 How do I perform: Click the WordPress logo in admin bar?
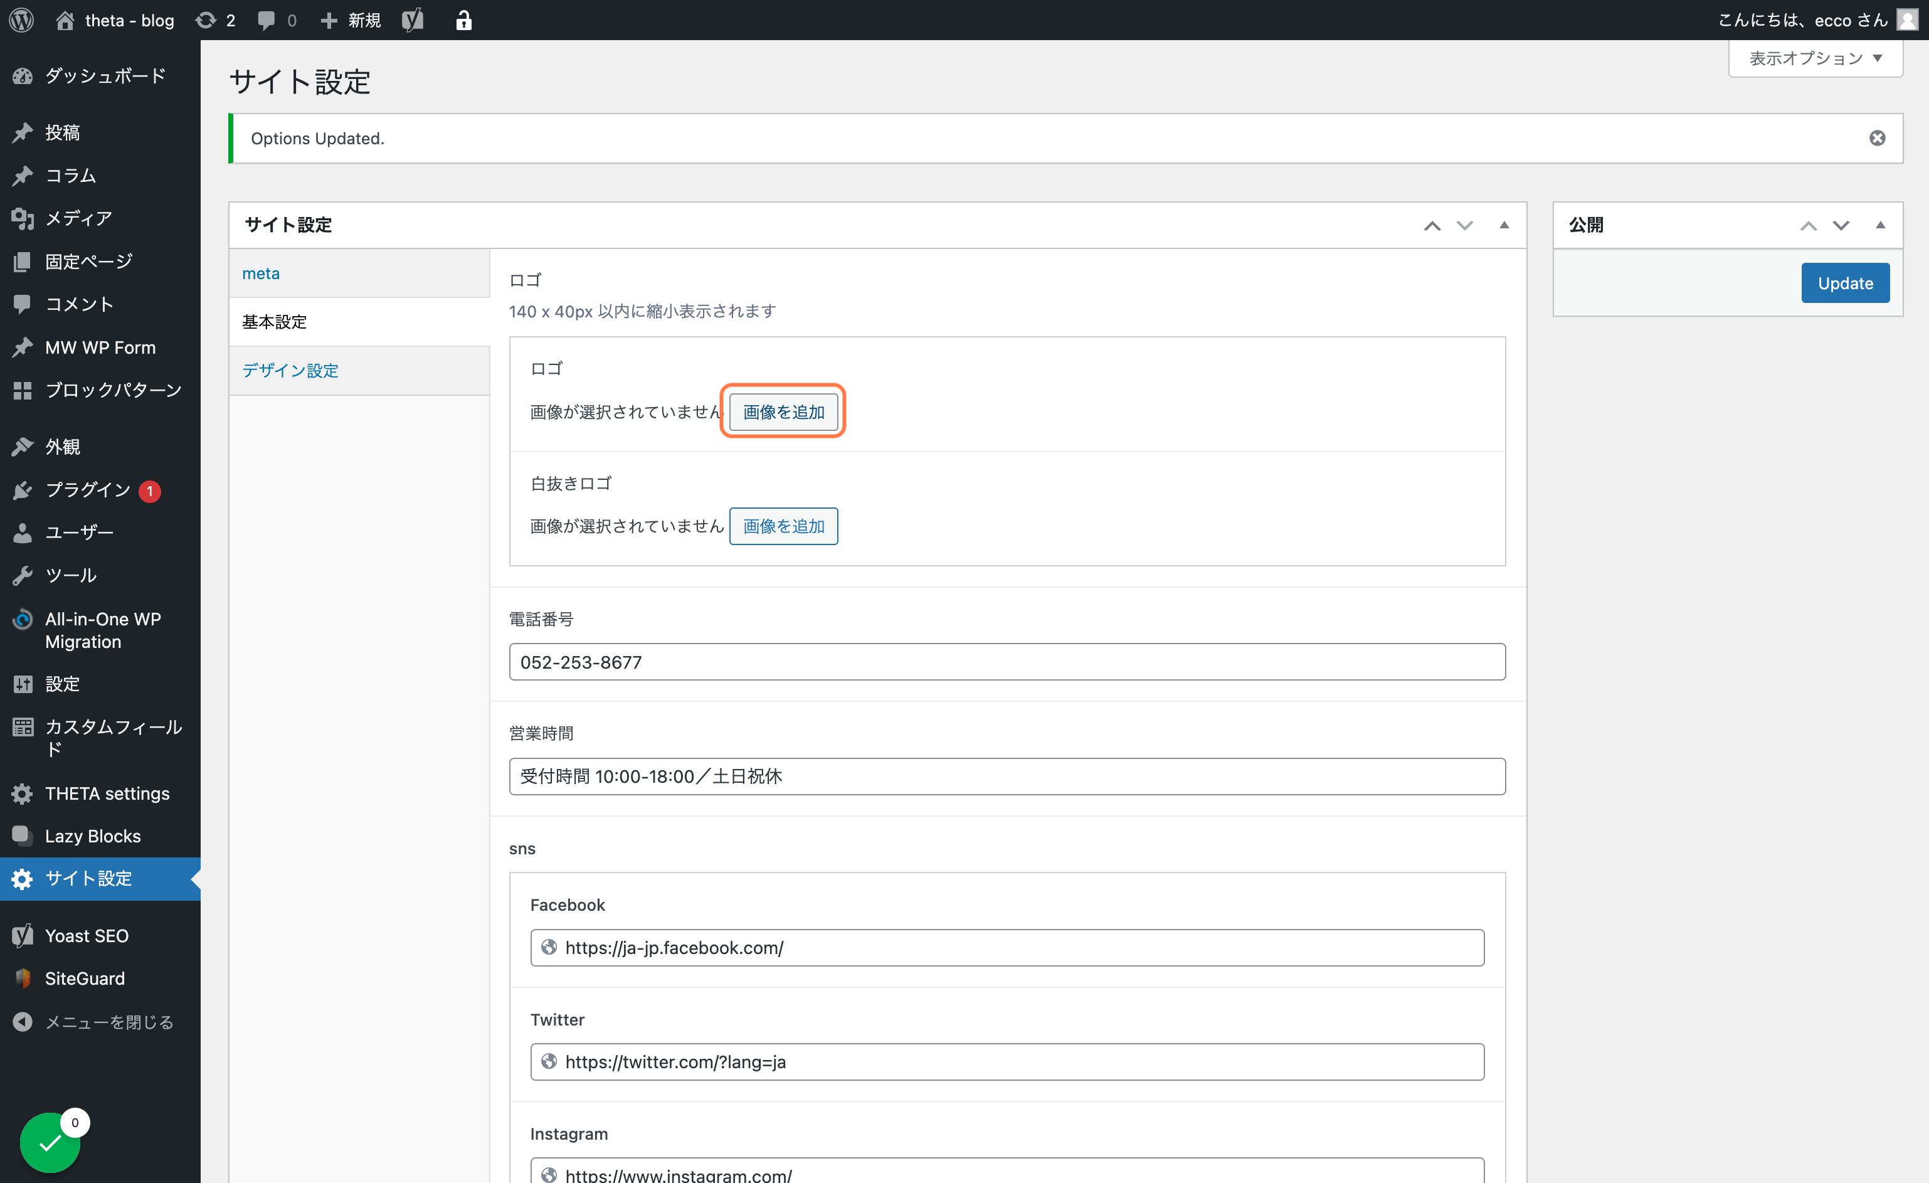22,20
